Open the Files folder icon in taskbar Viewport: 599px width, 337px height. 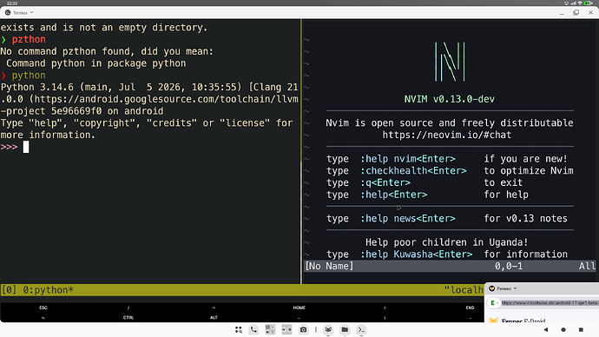pyautogui.click(x=345, y=330)
